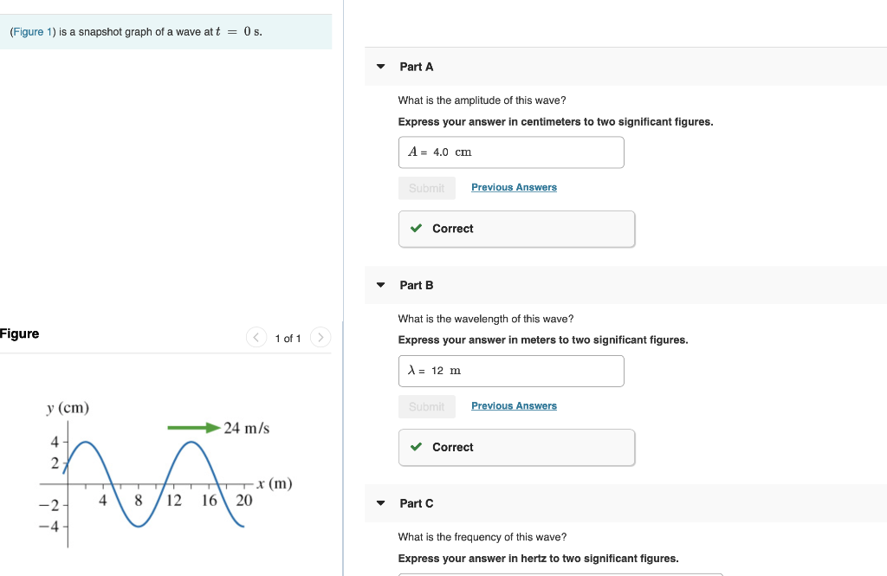Click the Correct box in Part A
The width and height of the screenshot is (887, 576).
pos(516,229)
